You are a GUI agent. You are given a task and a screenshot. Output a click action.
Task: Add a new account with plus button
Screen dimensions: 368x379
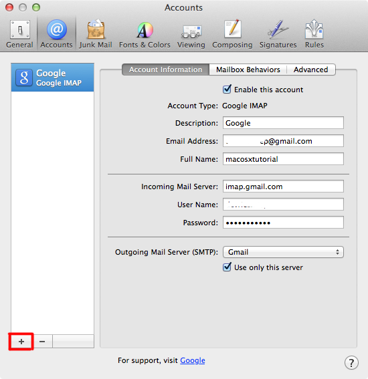pyautogui.click(x=21, y=342)
